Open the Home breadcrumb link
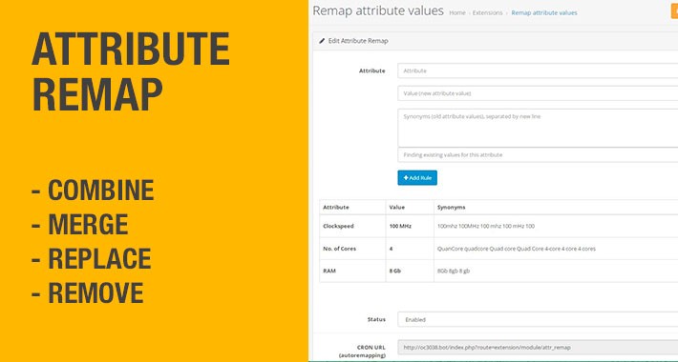The width and height of the screenshot is (678, 362). (x=457, y=13)
